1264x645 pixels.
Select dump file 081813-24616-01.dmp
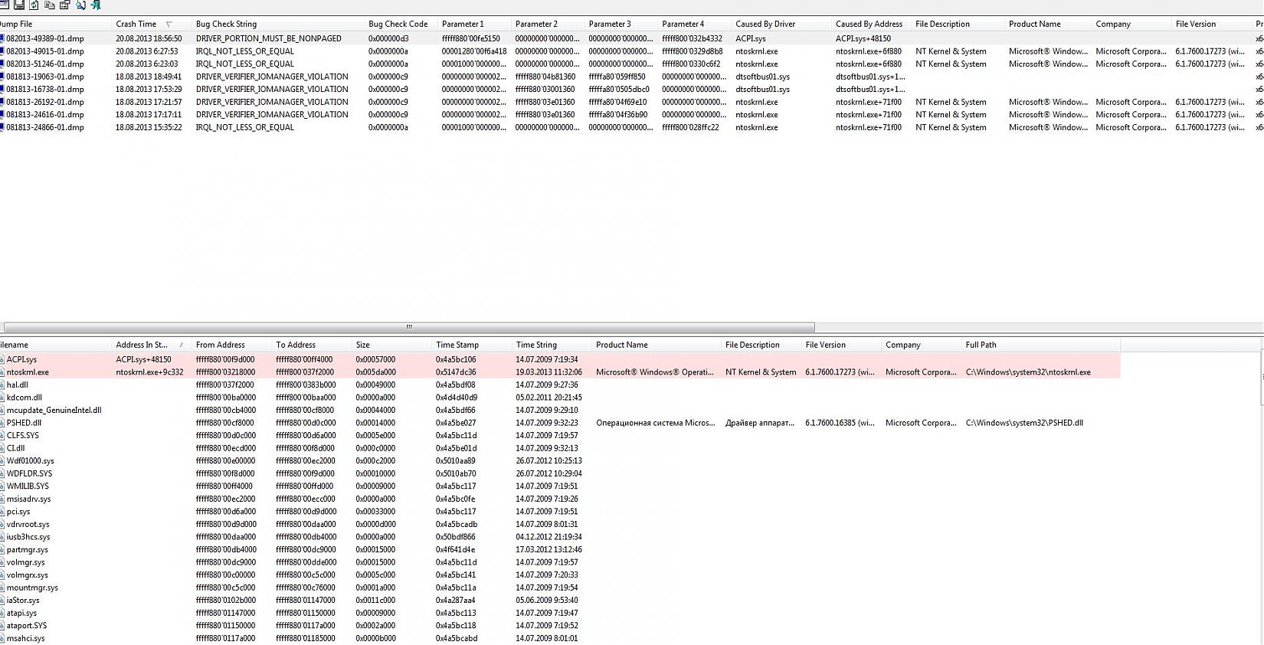pyautogui.click(x=45, y=114)
